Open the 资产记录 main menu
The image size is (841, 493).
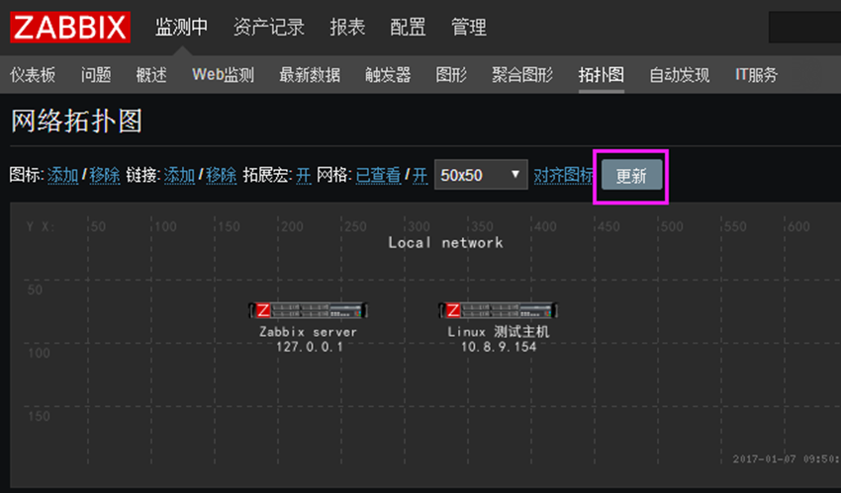pyautogui.click(x=269, y=27)
